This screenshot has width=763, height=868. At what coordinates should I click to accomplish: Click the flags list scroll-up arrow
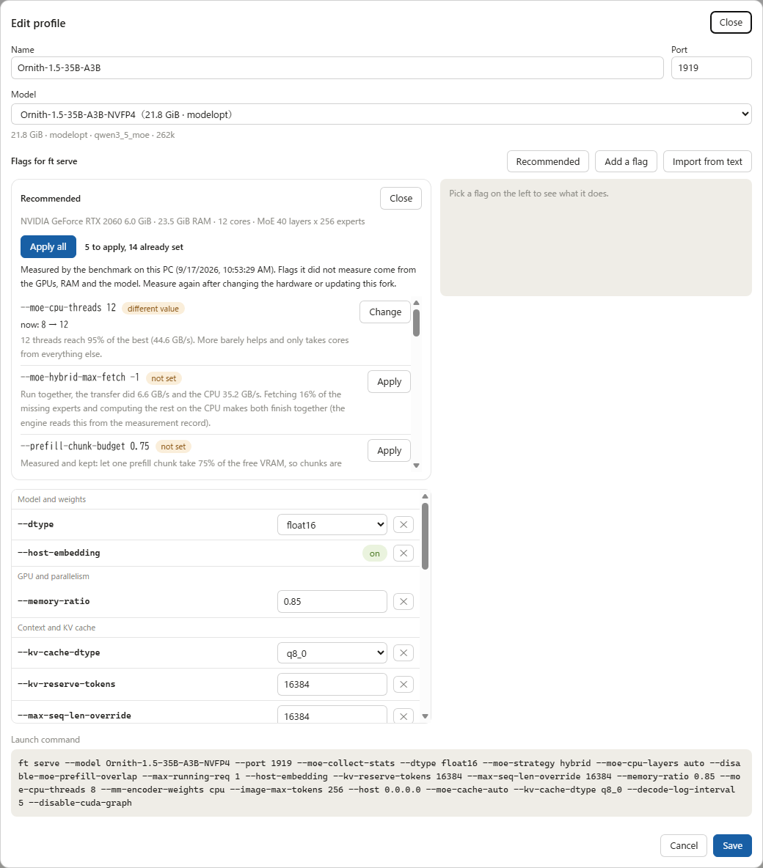click(x=425, y=496)
